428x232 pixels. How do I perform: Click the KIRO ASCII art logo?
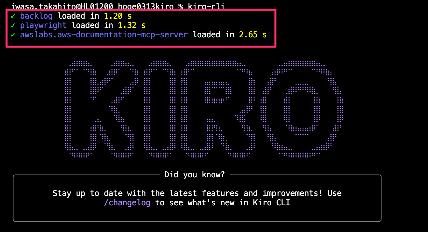(x=203, y=109)
